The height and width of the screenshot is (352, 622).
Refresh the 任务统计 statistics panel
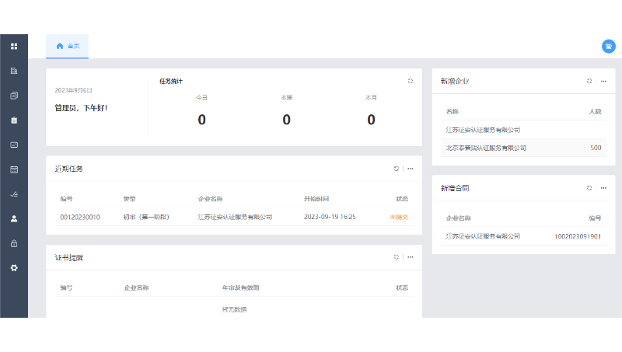point(411,81)
